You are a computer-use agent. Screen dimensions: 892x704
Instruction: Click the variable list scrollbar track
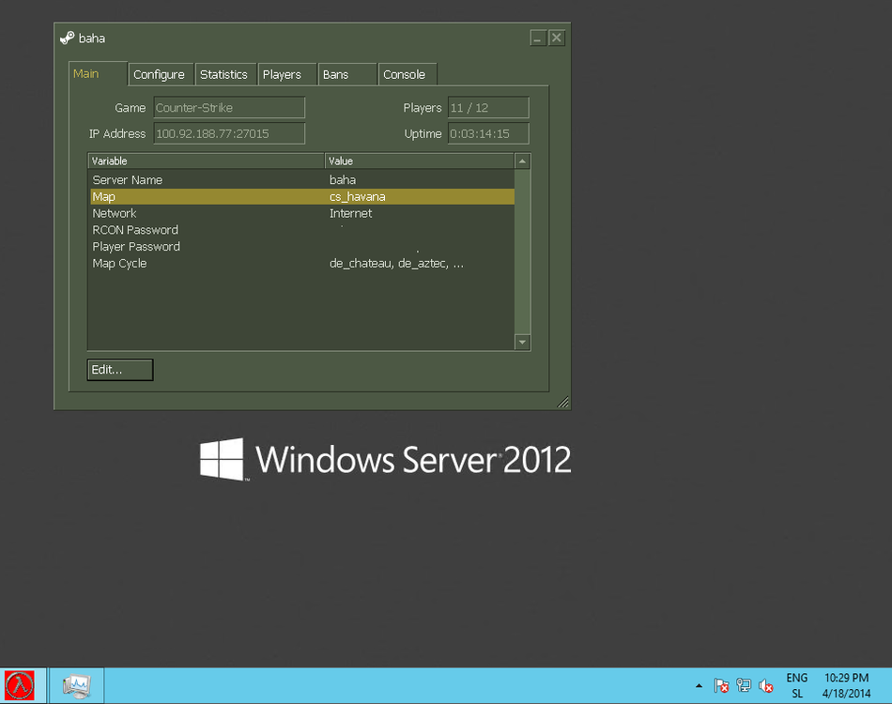coord(522,252)
